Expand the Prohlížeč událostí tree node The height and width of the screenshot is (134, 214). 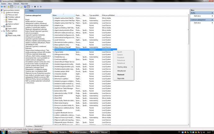4,17
